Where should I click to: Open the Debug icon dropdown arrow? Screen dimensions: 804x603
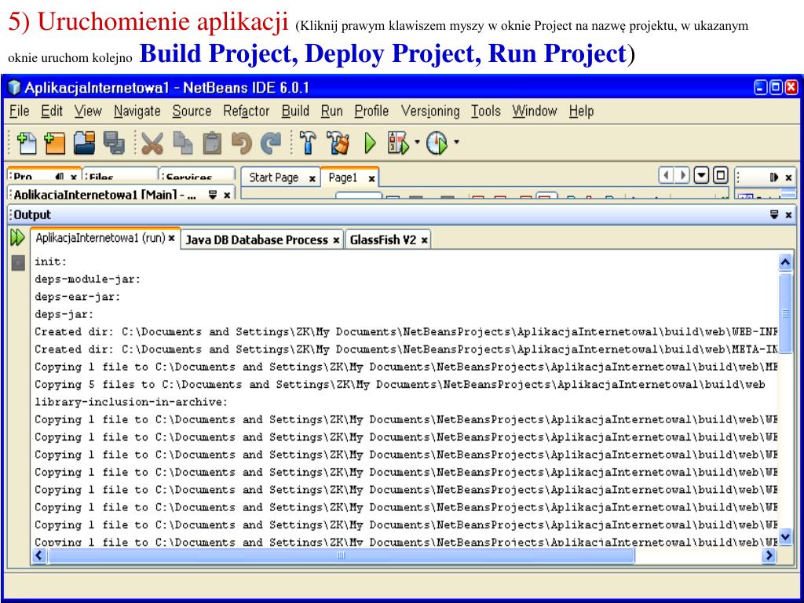pyautogui.click(x=418, y=141)
